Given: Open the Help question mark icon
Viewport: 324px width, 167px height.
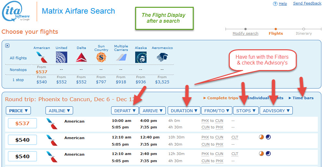Looking at the screenshot, I should click(x=275, y=4).
